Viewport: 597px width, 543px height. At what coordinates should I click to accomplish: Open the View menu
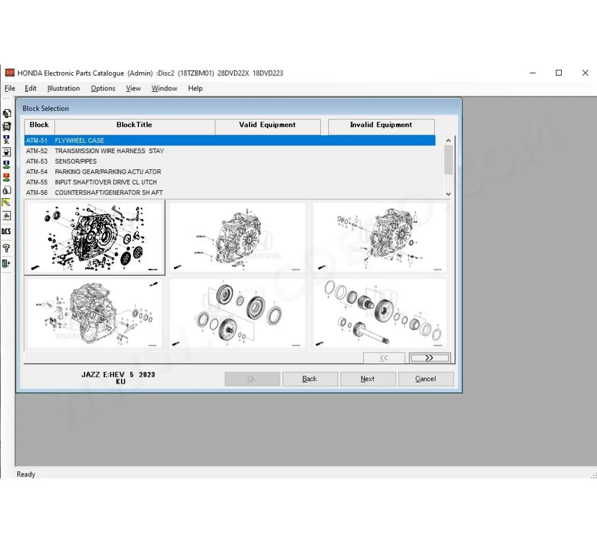(x=134, y=89)
